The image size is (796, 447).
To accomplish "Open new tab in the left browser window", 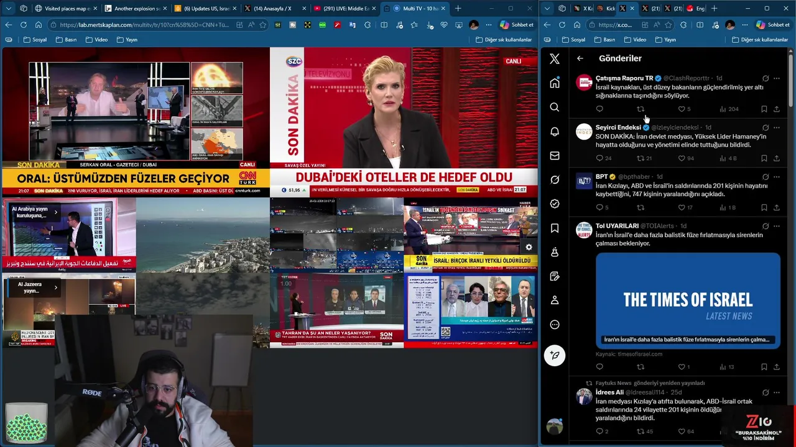I will click(458, 8).
